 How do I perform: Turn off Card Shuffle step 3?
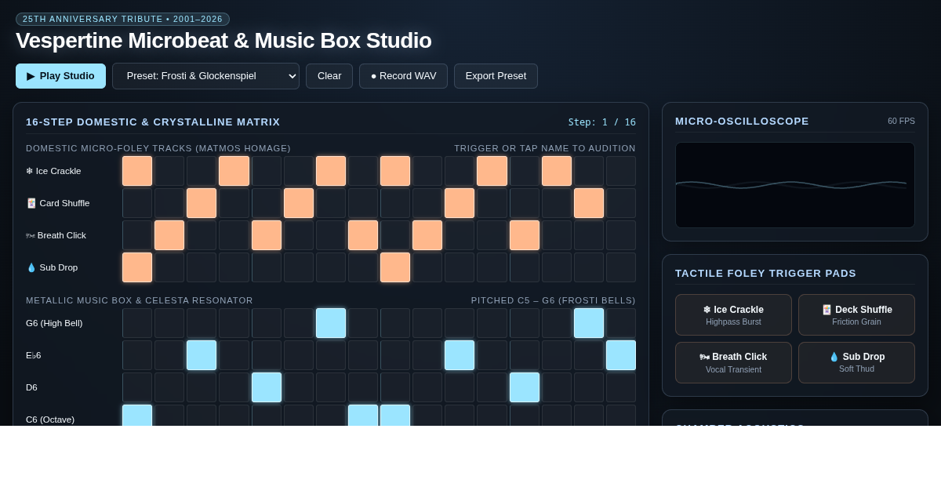(202, 203)
